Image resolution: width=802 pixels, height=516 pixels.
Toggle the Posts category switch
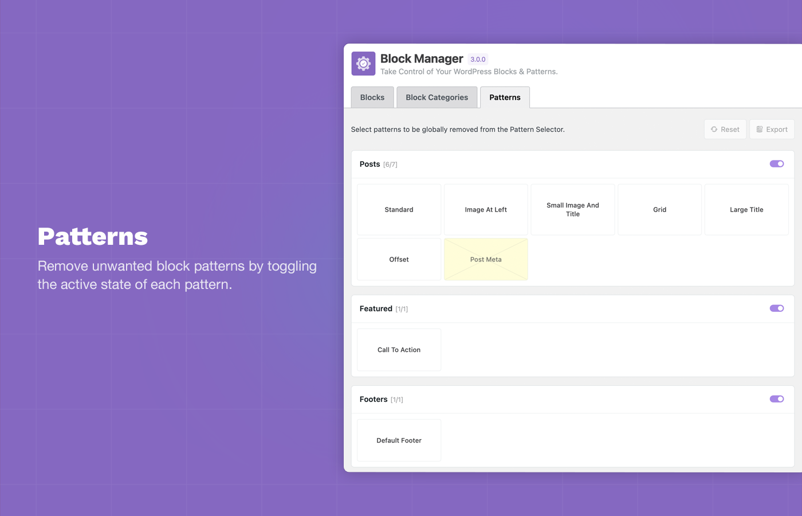pyautogui.click(x=777, y=164)
